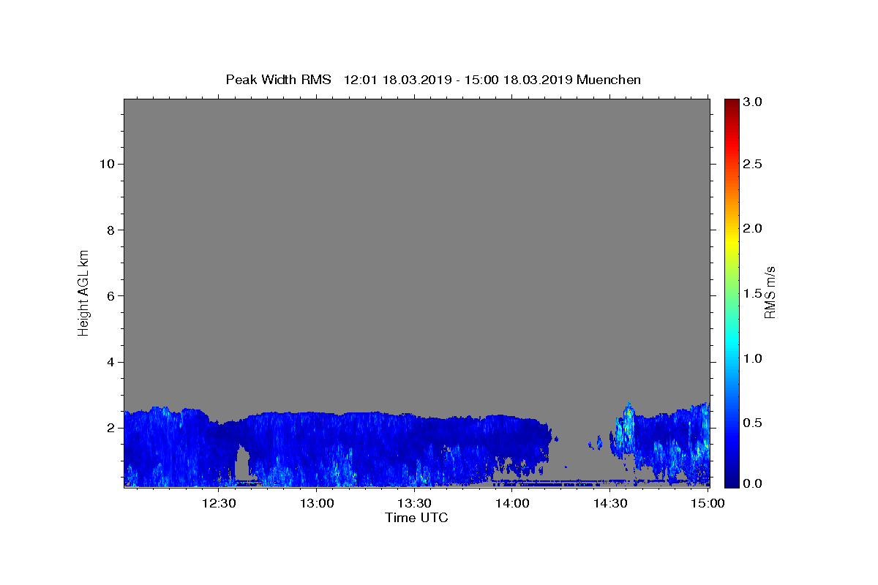
Task: Click the 'Height AGL km' axis title
Action: tap(83, 292)
